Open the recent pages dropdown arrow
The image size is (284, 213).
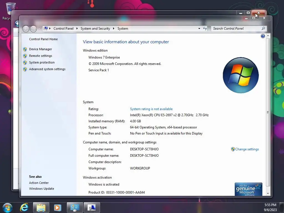pyautogui.click(x=39, y=29)
